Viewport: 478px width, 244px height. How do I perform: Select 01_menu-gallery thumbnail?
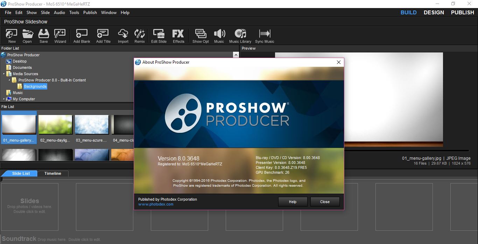[19, 127]
